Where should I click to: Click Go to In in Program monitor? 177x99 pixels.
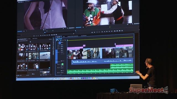102,32
